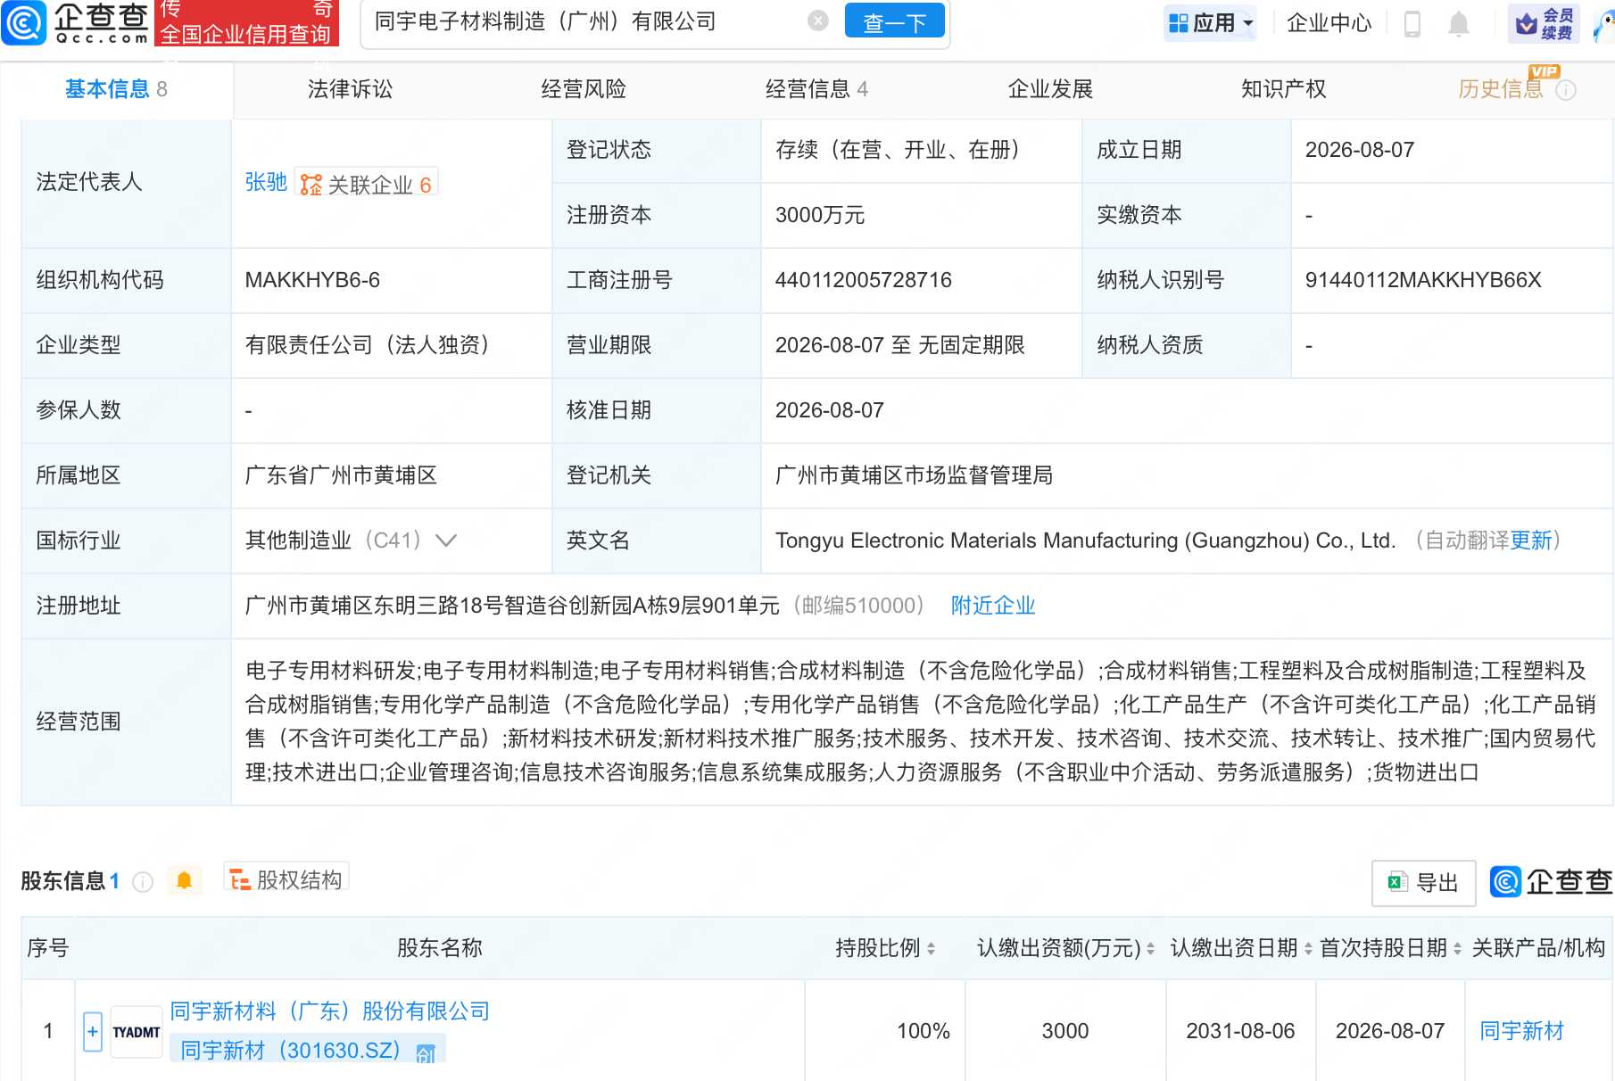Click the 广州市黄埔区市场监督管理局 registration authority text

(x=914, y=475)
